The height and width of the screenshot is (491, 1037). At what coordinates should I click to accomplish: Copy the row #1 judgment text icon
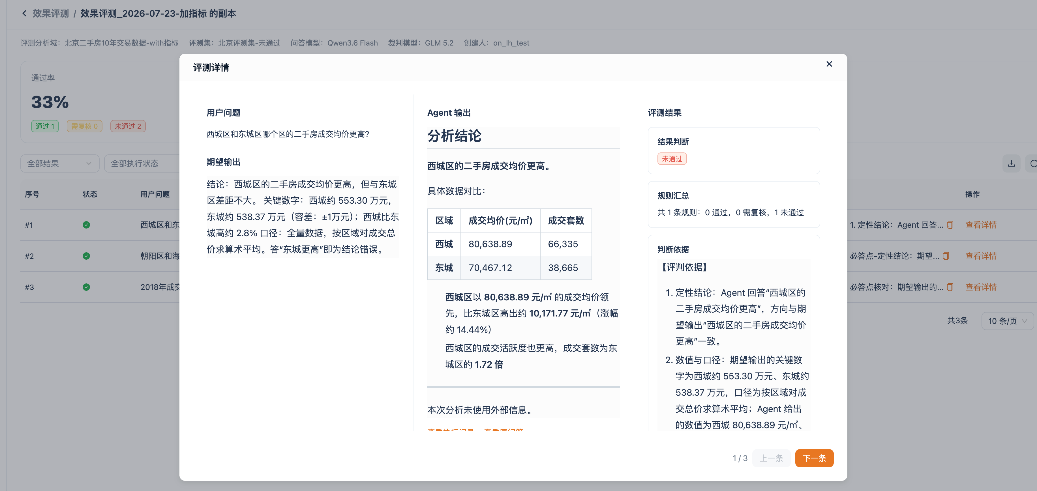(950, 225)
